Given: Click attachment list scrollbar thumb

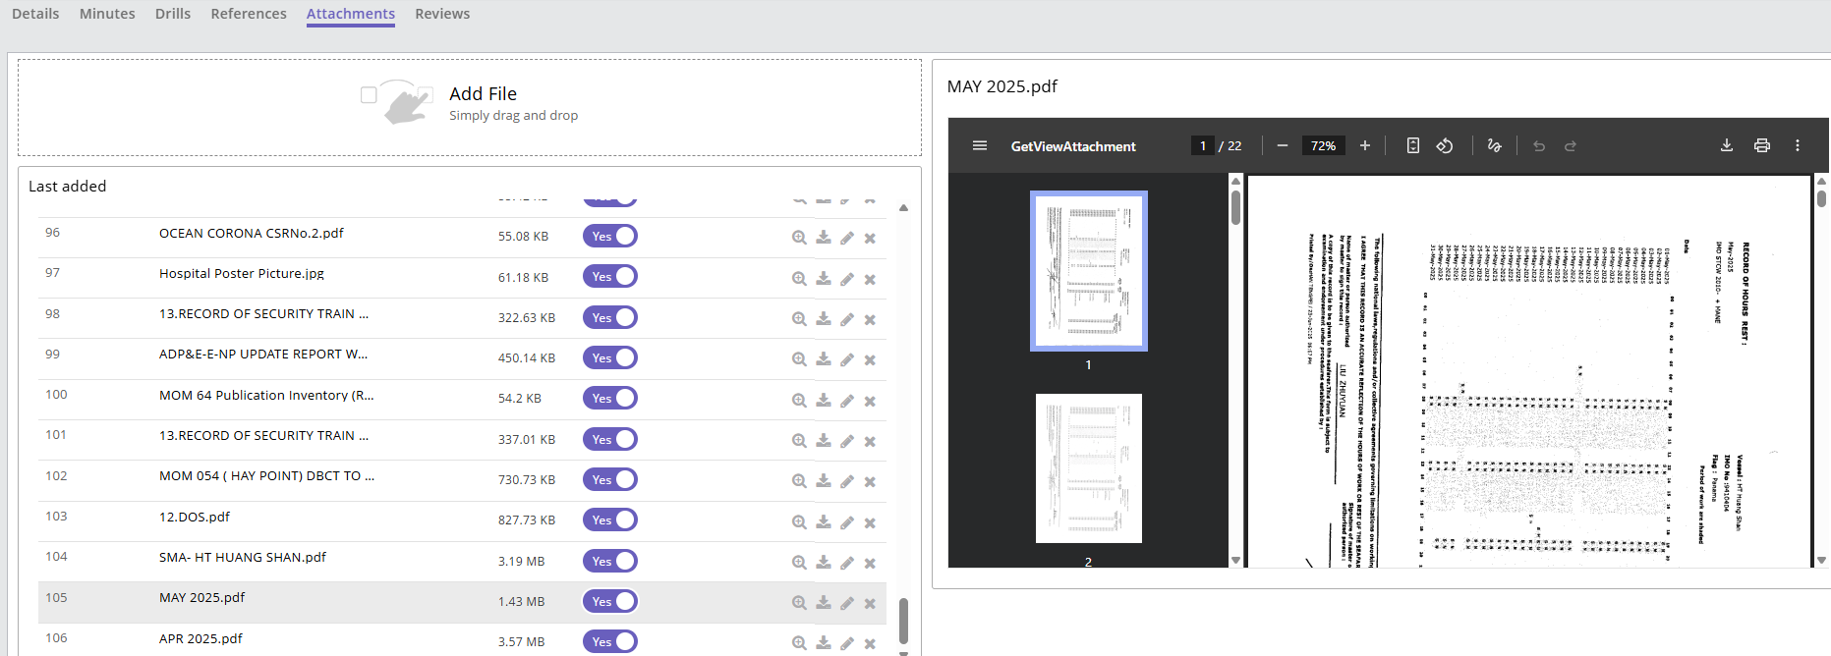Looking at the screenshot, I should point(903,621).
